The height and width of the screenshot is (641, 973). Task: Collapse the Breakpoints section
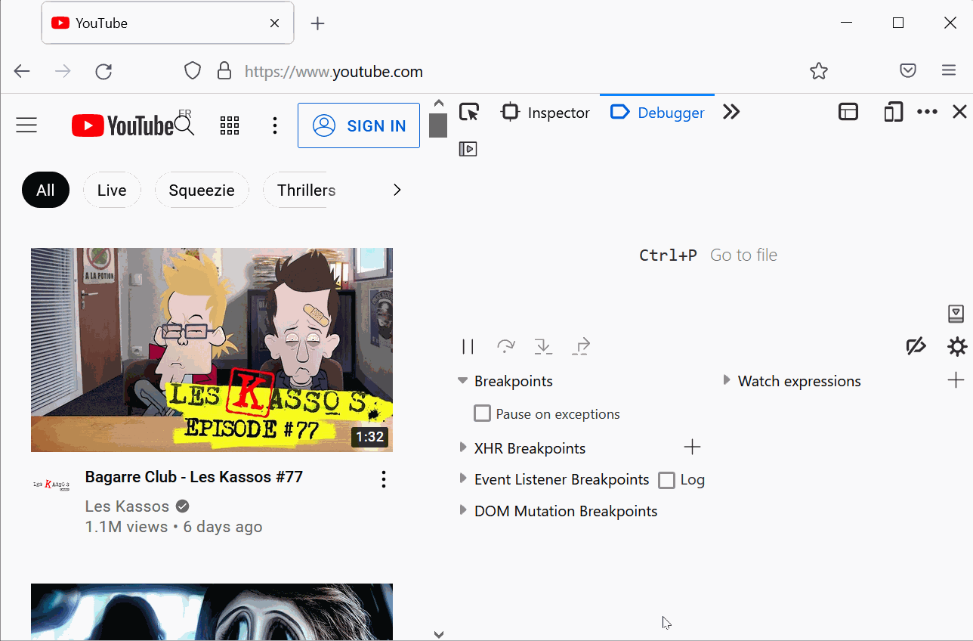tap(463, 381)
